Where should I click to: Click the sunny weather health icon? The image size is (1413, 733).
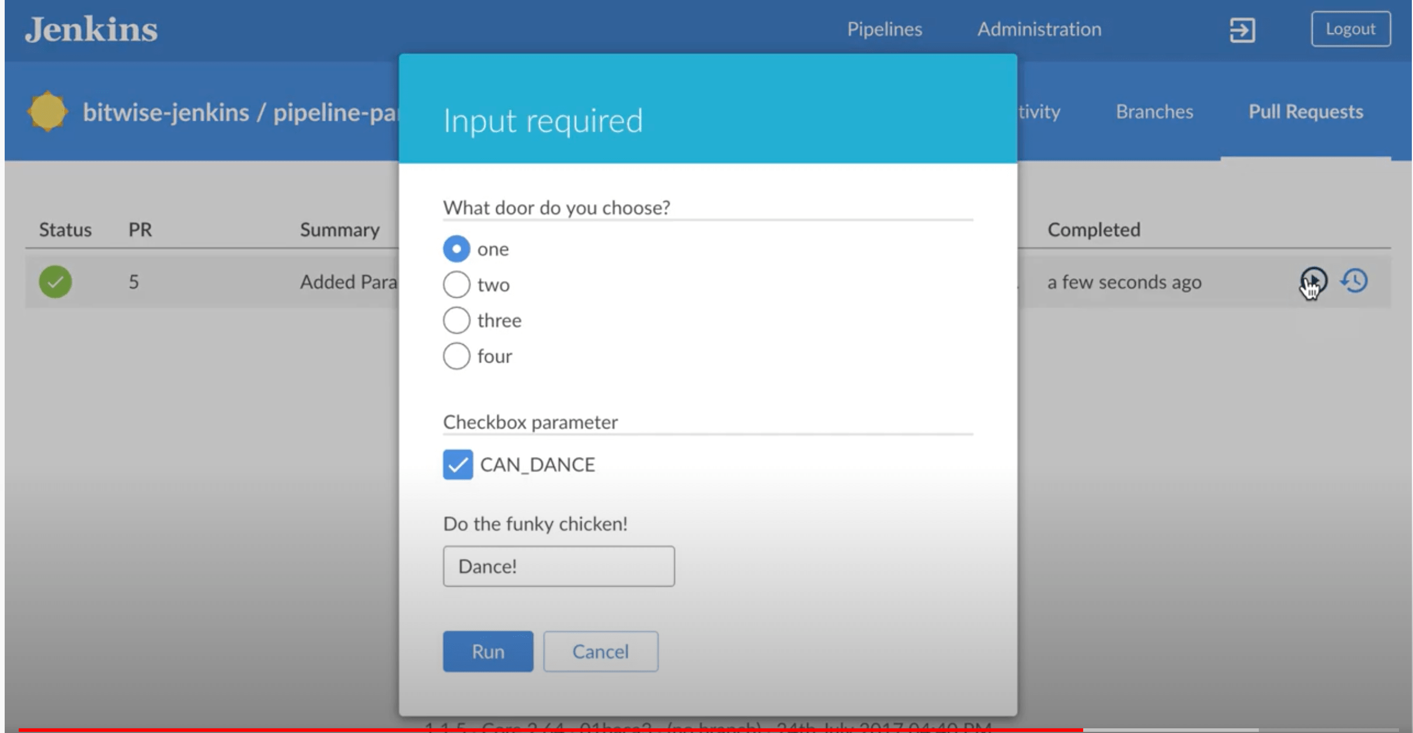coord(47,111)
